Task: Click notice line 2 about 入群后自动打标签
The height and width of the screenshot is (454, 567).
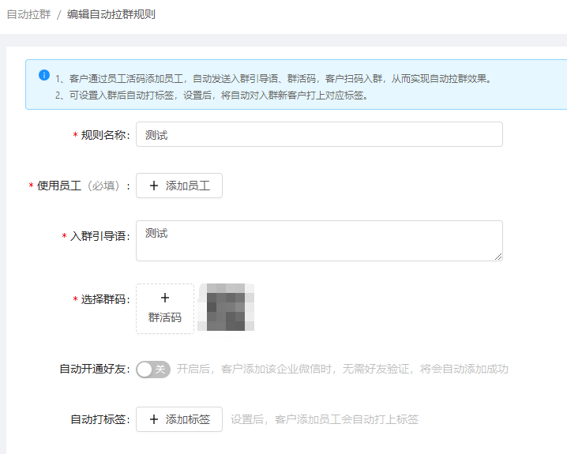Action: 212,95
